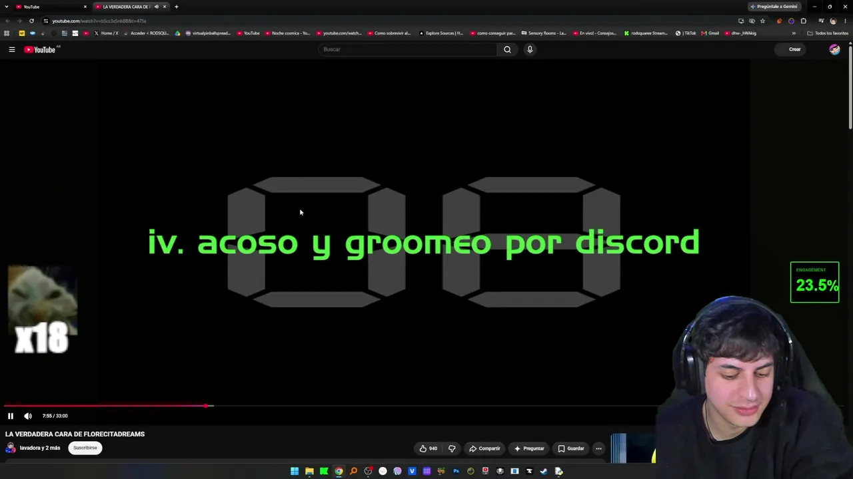853x479 pixels.
Task: Close the first YouTube tab
Action: [85, 7]
